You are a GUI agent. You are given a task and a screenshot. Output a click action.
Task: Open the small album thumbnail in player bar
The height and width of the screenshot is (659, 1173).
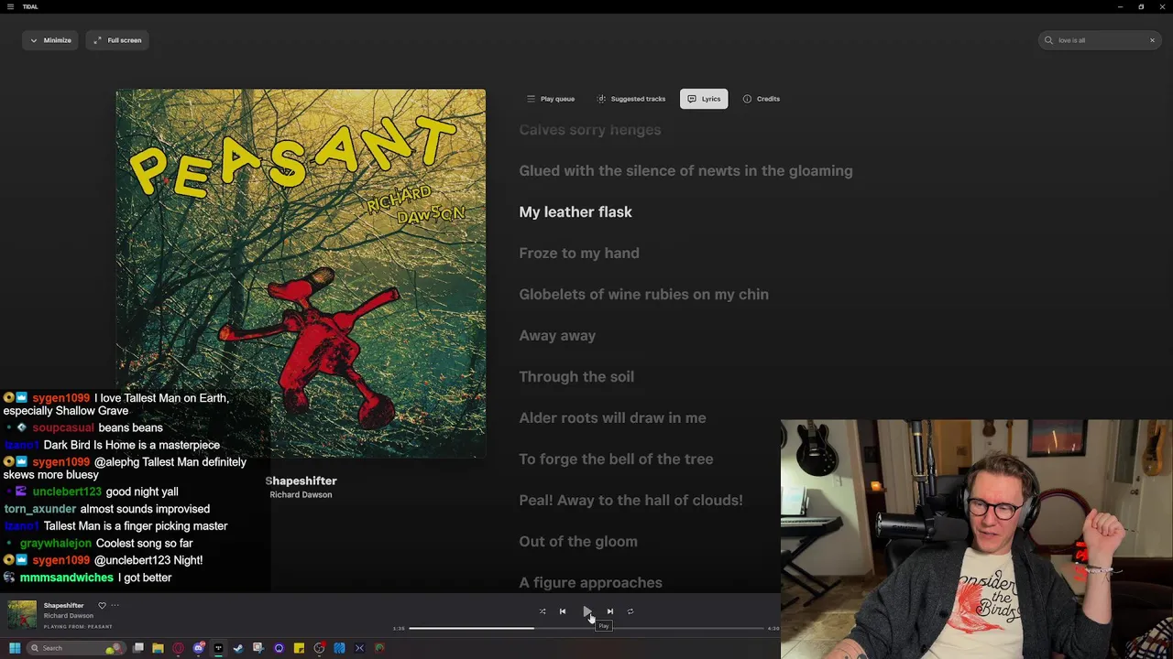point(22,615)
